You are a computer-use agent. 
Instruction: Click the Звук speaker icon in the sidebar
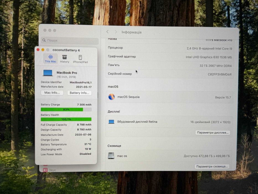tap(45, 170)
